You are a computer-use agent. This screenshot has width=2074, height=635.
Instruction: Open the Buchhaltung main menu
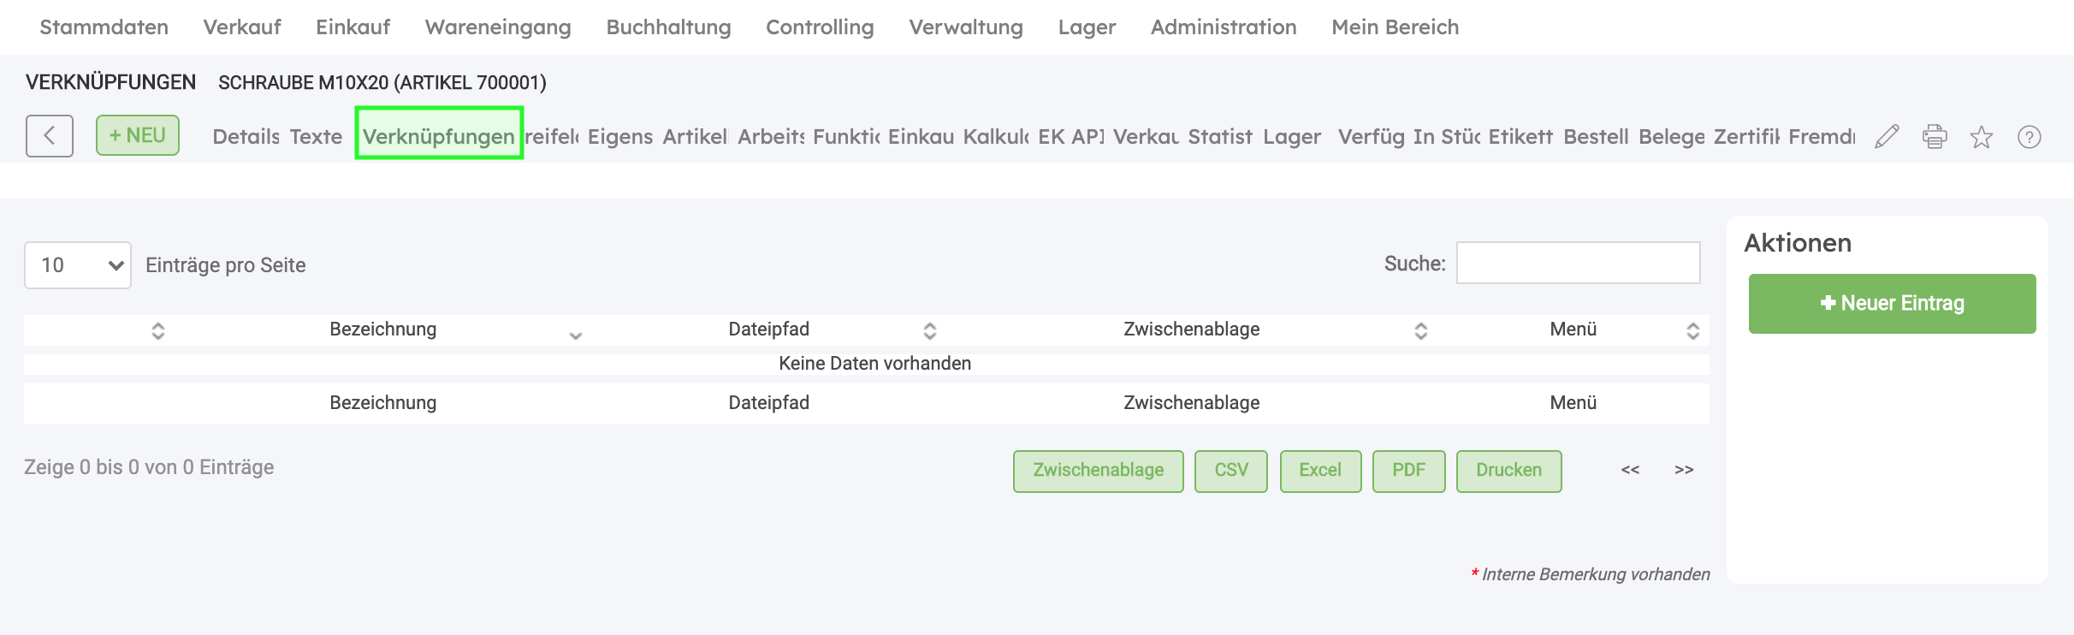668,27
